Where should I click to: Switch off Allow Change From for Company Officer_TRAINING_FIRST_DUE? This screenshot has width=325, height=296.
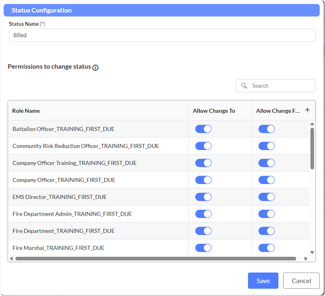[266, 180]
